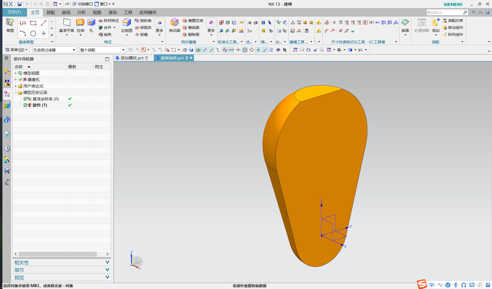The width and height of the screenshot is (492, 289).
Task: Click the Sogou input method tray icon
Action: [422, 284]
